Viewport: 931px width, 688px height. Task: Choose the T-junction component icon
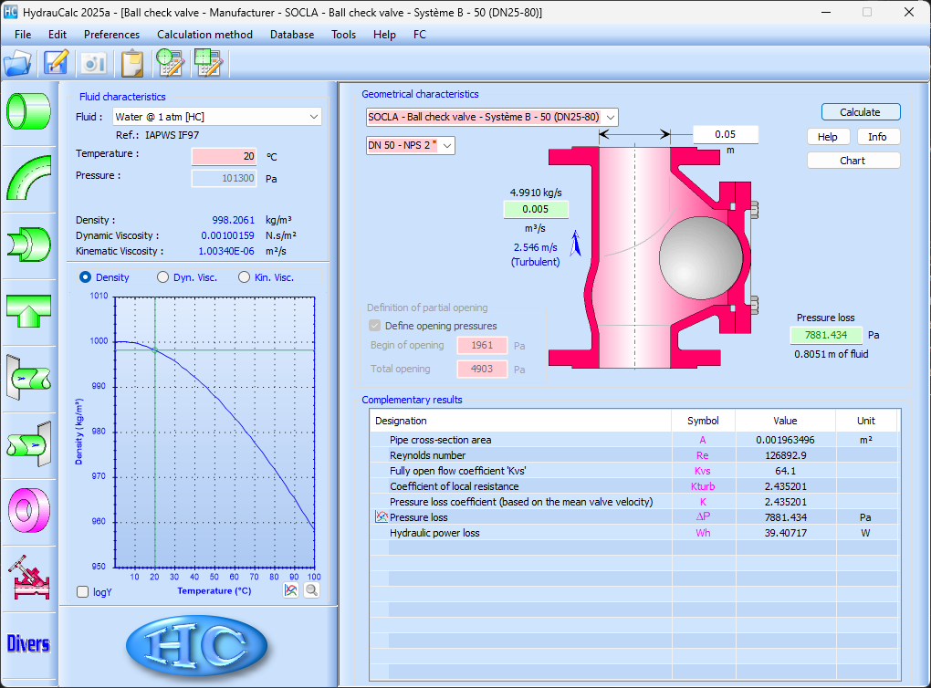click(x=28, y=310)
